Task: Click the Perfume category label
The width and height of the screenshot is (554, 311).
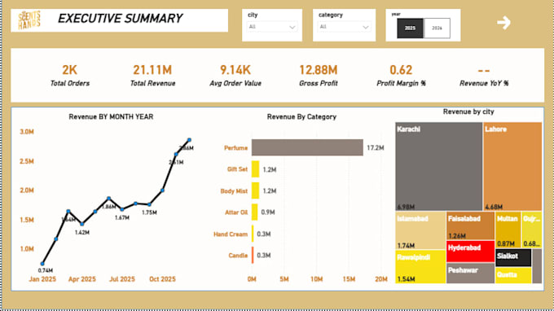Action: click(235, 148)
